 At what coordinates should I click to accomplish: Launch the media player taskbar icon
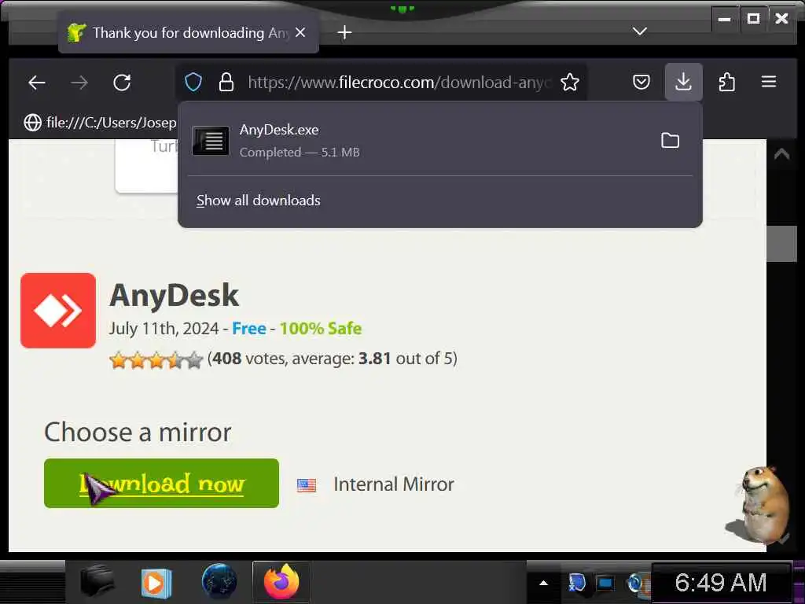pos(156,583)
